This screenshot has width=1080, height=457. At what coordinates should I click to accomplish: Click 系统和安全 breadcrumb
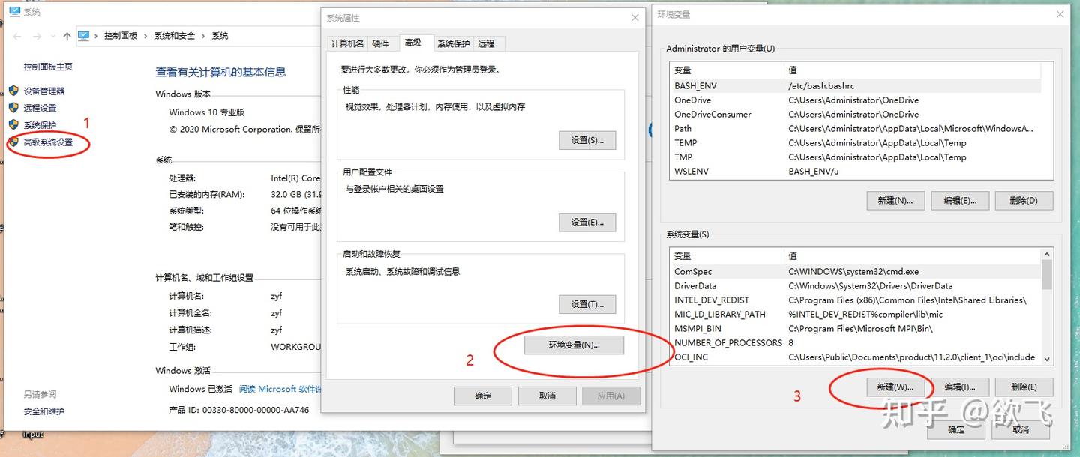tap(175, 36)
